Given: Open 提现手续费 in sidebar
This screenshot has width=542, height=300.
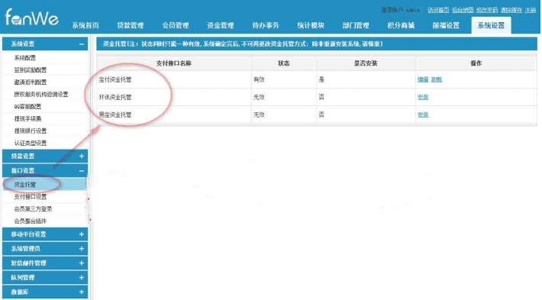Looking at the screenshot, I should (27, 118).
